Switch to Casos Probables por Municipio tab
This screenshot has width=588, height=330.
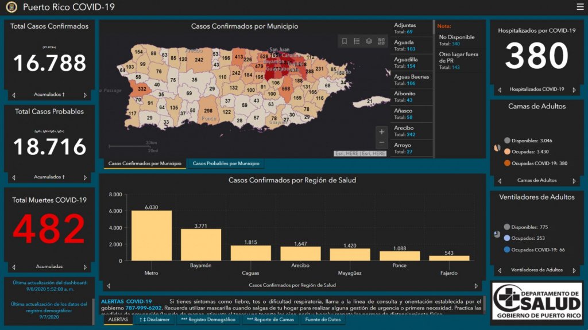[x=226, y=164]
